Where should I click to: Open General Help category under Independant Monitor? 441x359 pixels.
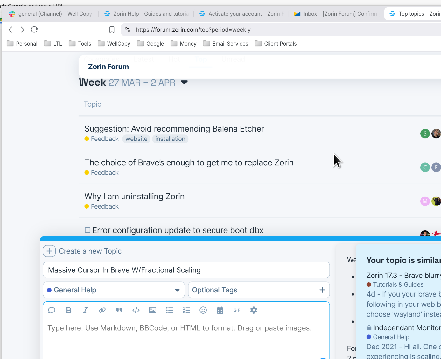[x=388, y=337]
